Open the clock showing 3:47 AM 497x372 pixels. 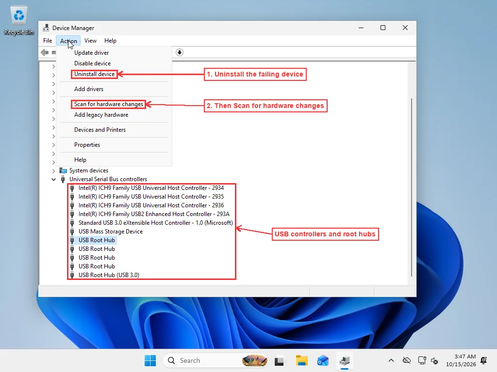click(x=461, y=360)
